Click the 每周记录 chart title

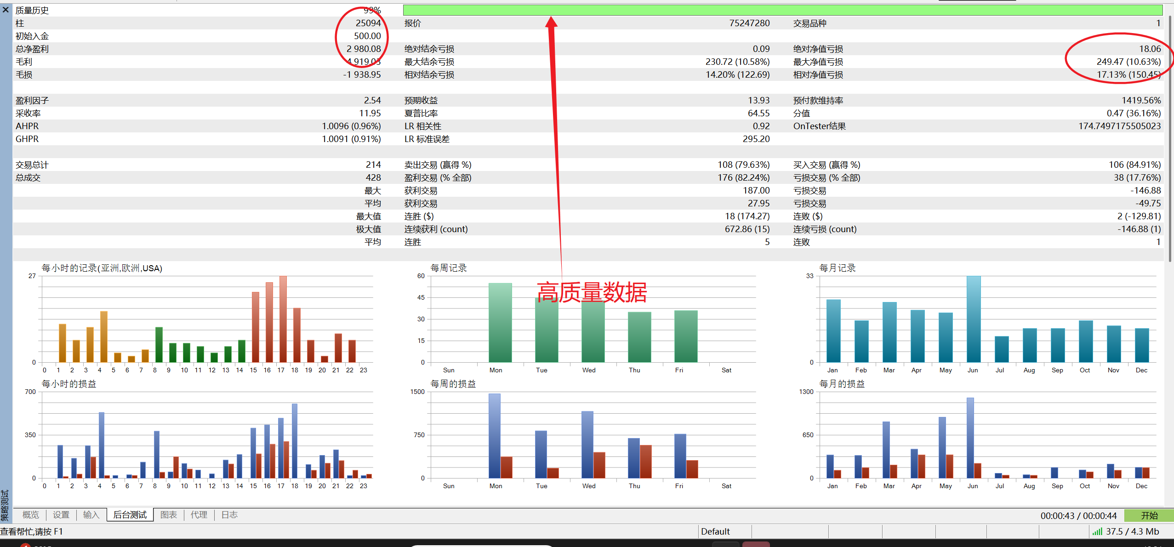[x=449, y=268]
